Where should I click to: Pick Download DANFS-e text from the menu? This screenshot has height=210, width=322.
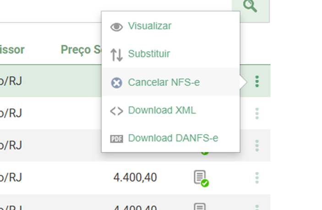click(173, 138)
